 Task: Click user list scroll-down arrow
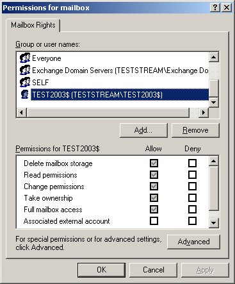tap(214, 103)
